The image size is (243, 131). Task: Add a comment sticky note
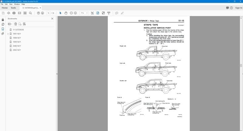tap(117, 13)
